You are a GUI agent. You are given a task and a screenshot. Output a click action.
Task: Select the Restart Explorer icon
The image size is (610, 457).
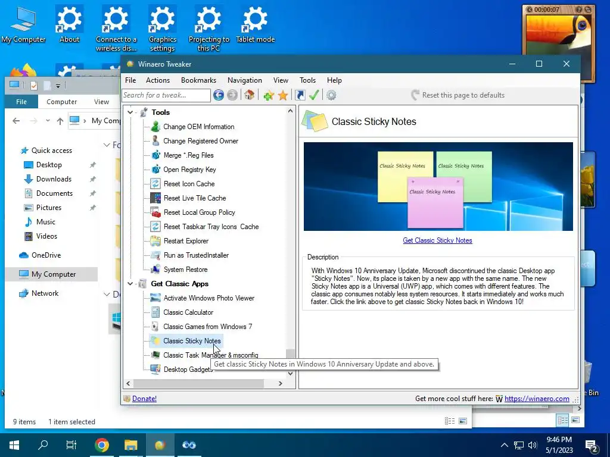coord(155,241)
